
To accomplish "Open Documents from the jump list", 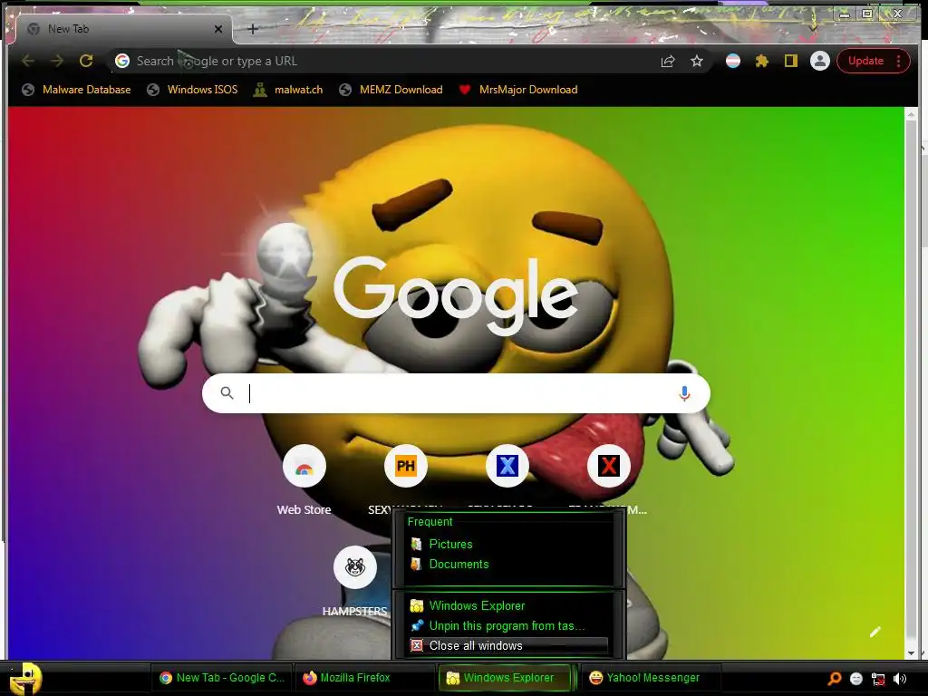I will pos(507,564).
